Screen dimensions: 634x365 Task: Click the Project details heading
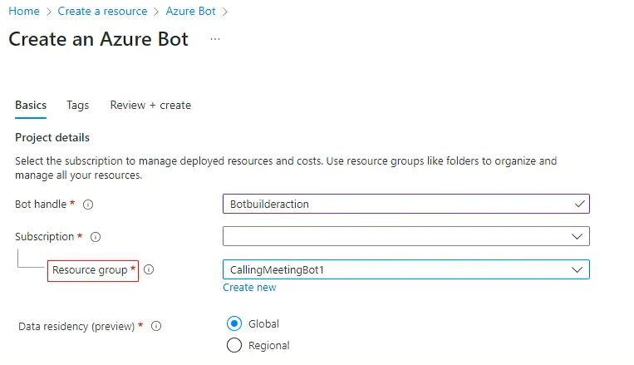[x=52, y=137]
